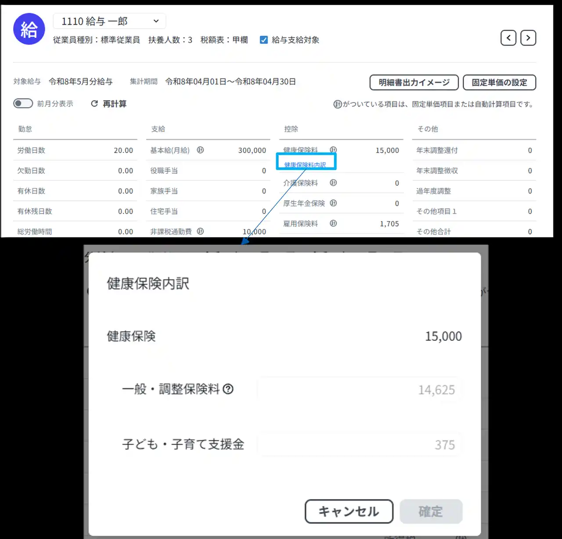562x539 pixels.
Task: Open 固定単価の設定 settings
Action: tap(499, 83)
